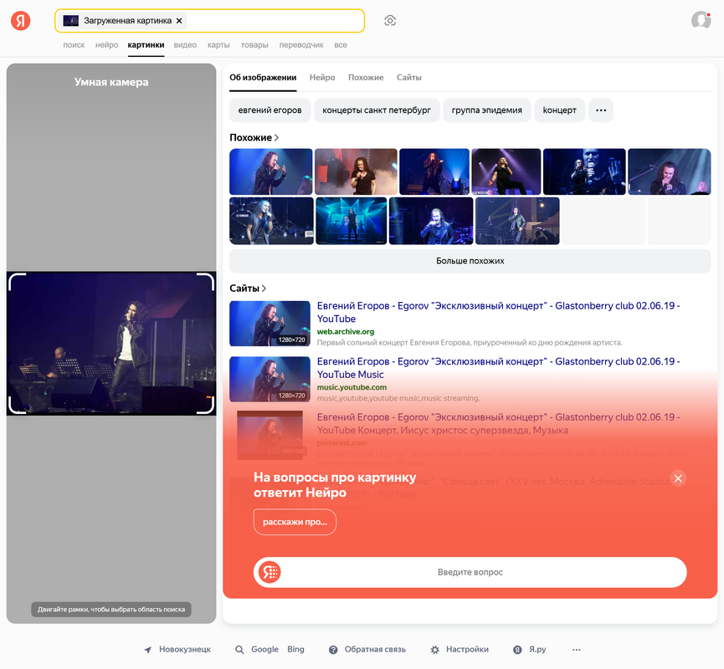Open the web.archive.org result title link
Viewport: 724px width, 669px height.
tap(498, 313)
